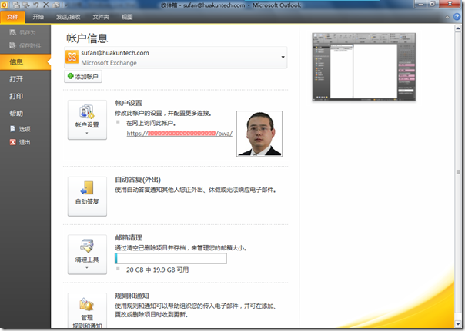465x331 pixels.
Task: Click the Outlook application icon in title bar
Action: pos(4,5)
